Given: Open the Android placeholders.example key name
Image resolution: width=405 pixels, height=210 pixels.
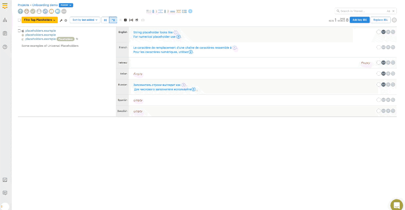Looking at the screenshot, I should pyautogui.click(x=41, y=35).
